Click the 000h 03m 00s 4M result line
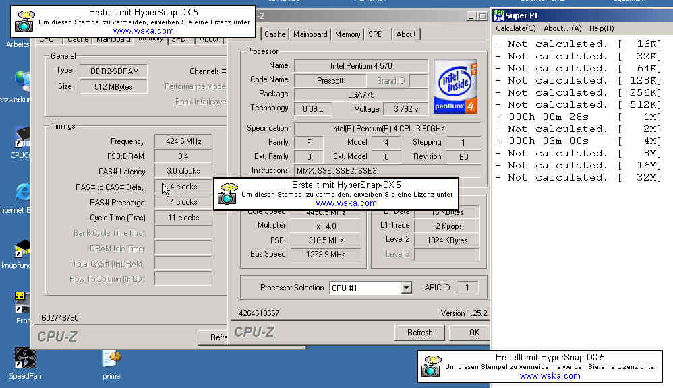 click(578, 141)
